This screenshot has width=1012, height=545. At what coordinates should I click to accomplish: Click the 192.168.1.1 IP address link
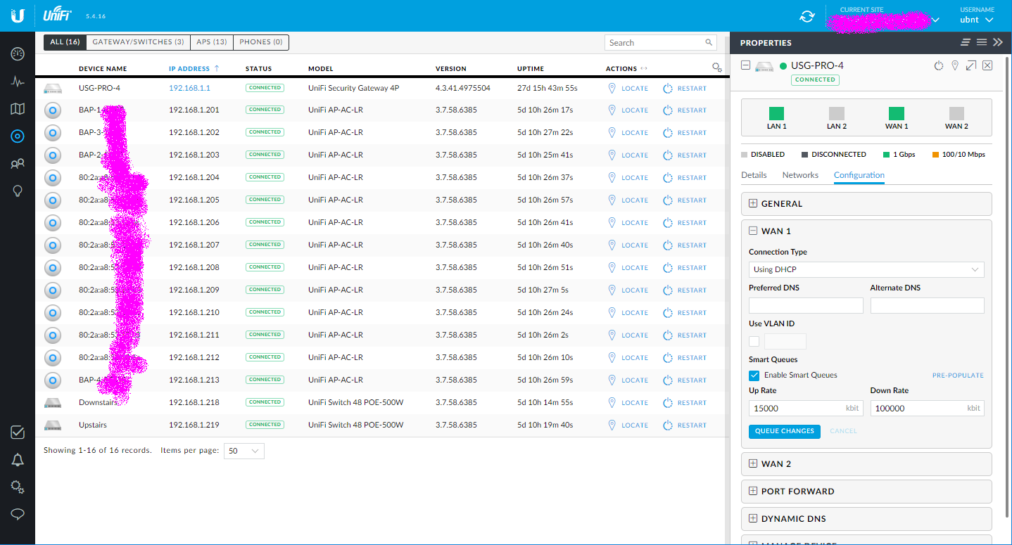coord(189,89)
